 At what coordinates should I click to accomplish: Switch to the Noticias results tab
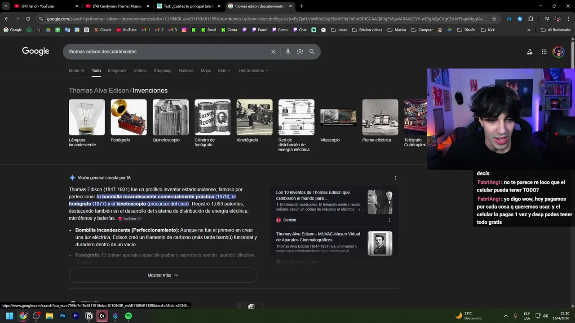click(186, 70)
